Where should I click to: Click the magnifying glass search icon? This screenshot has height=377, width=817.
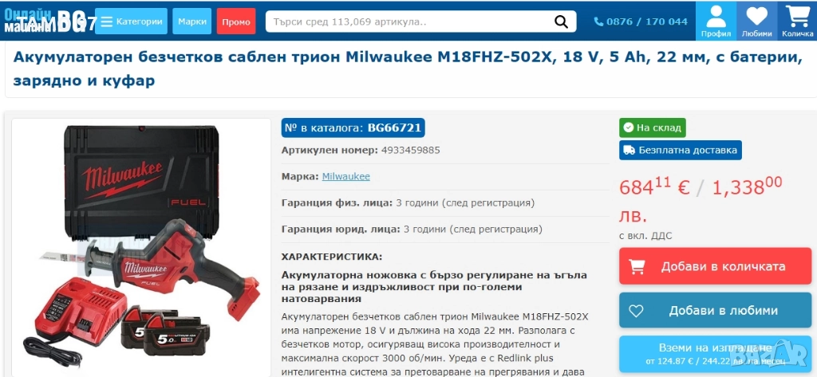(x=561, y=22)
